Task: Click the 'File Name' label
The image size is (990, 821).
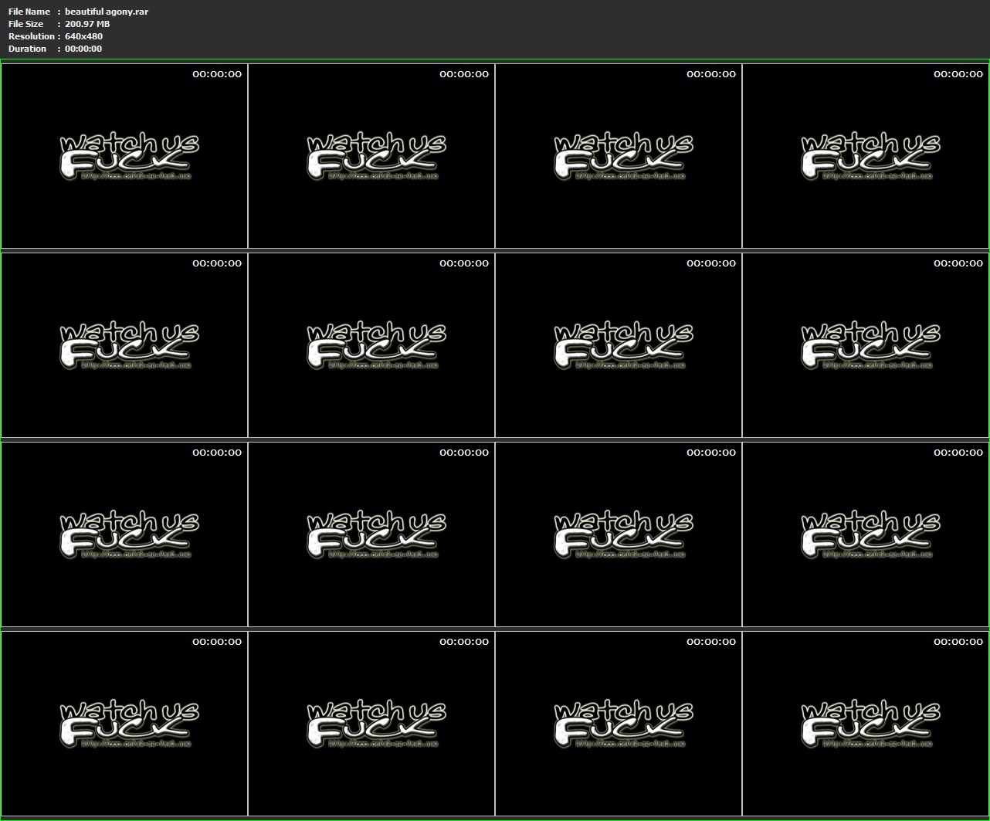Action: coord(29,12)
